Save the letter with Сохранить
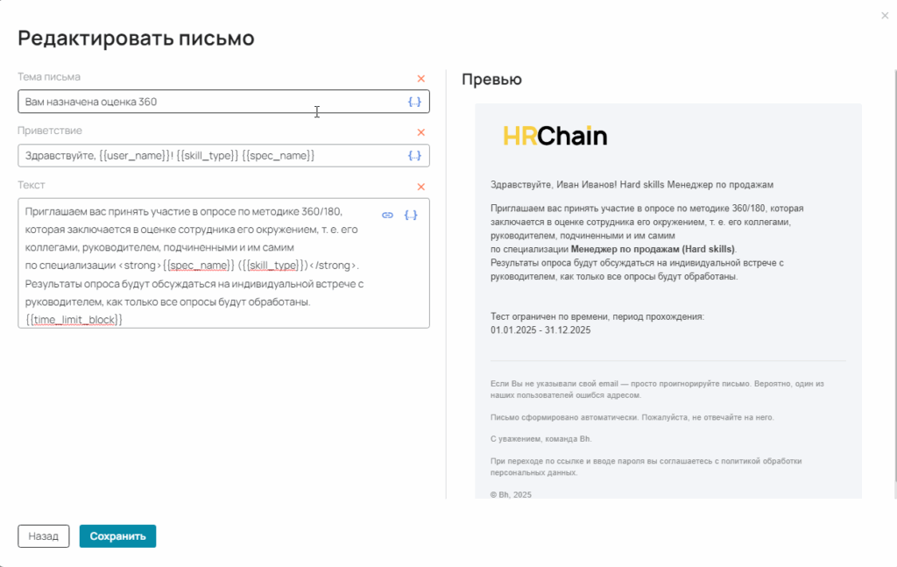This screenshot has height=567, width=897. tap(117, 535)
